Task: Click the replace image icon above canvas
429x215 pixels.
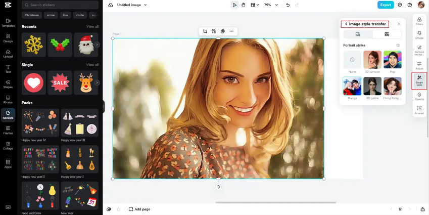Action: (x=214, y=31)
